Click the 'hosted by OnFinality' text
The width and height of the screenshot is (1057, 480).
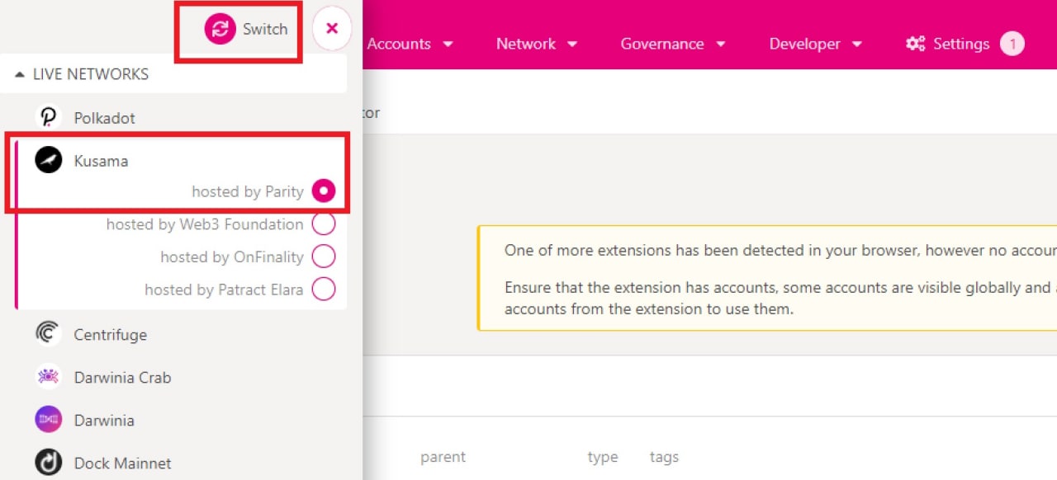[x=232, y=256]
